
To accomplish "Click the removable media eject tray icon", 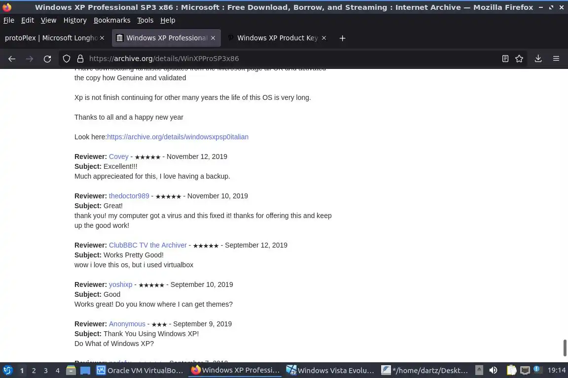I will pyautogui.click(x=479, y=370).
